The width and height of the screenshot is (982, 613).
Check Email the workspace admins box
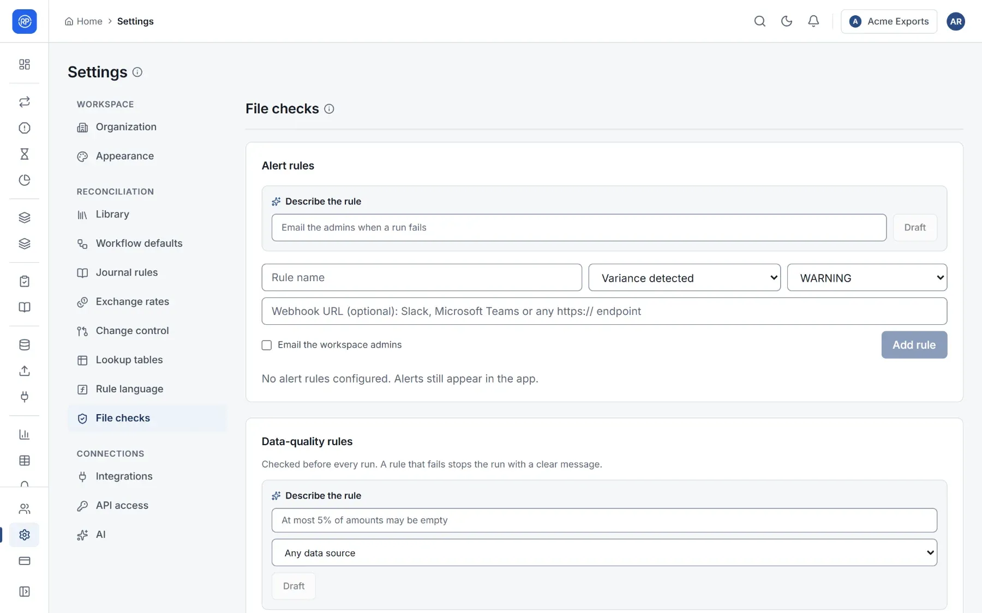coord(267,345)
